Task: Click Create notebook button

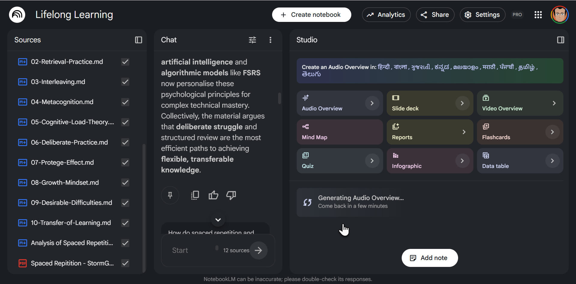Action: click(x=311, y=15)
